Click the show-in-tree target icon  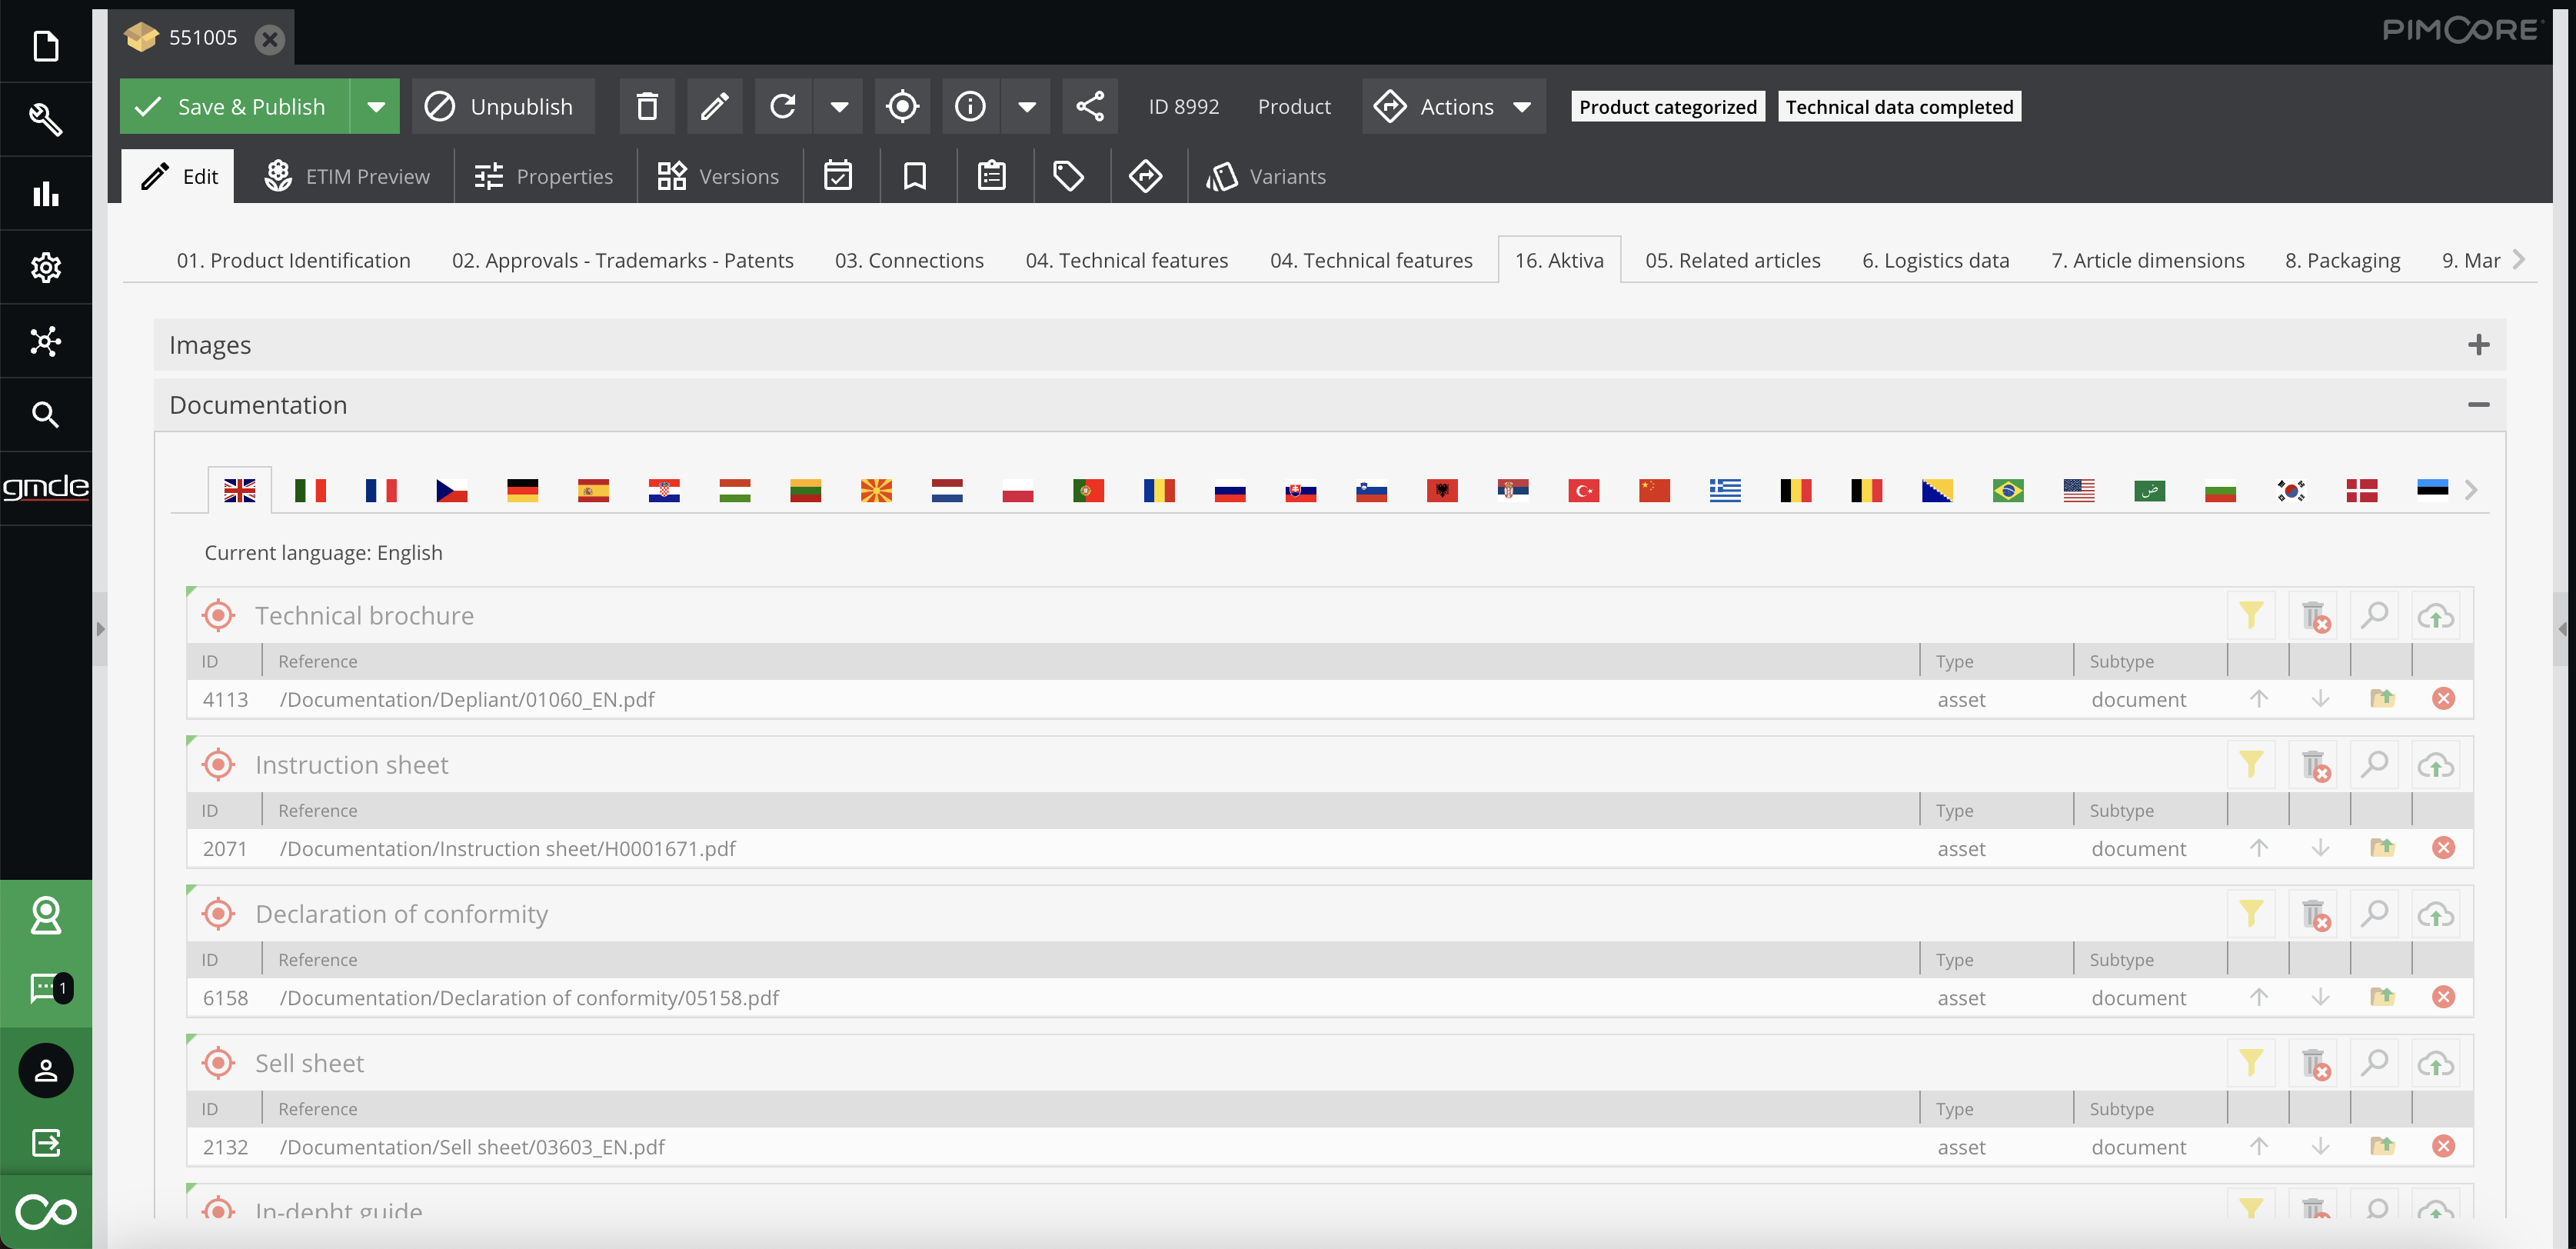click(902, 106)
